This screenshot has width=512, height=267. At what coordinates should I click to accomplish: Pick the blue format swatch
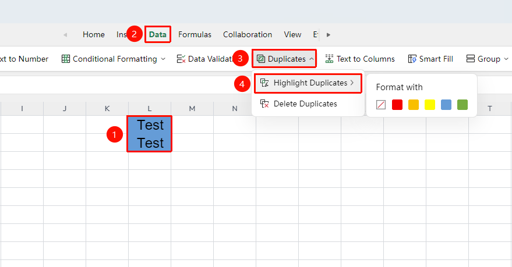tap(446, 105)
